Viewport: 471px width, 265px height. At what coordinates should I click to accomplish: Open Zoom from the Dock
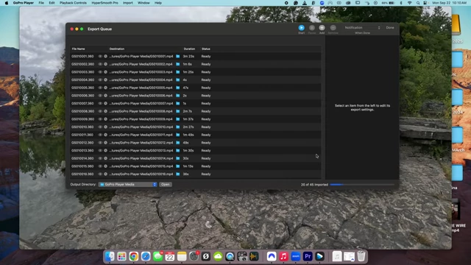(296, 256)
